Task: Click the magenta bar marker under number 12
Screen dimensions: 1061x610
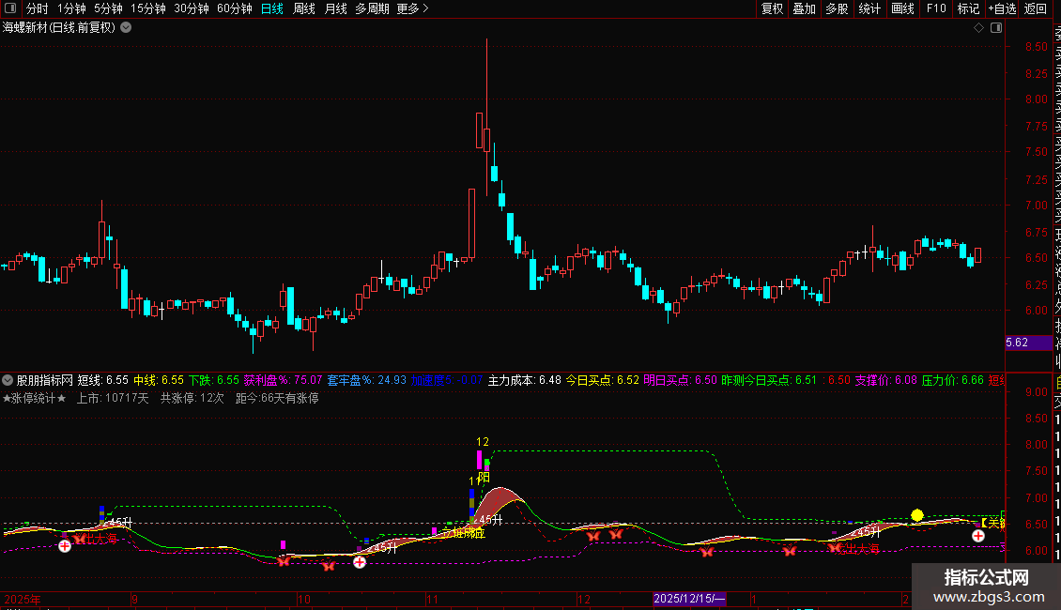Action: coord(479,460)
